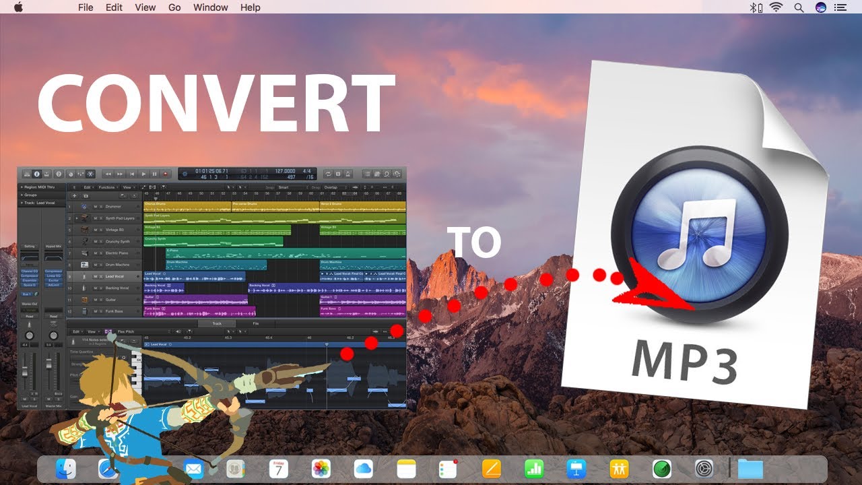862x485 pixels.
Task: Select the Drummer track instrument icon
Action: pyautogui.click(x=84, y=206)
